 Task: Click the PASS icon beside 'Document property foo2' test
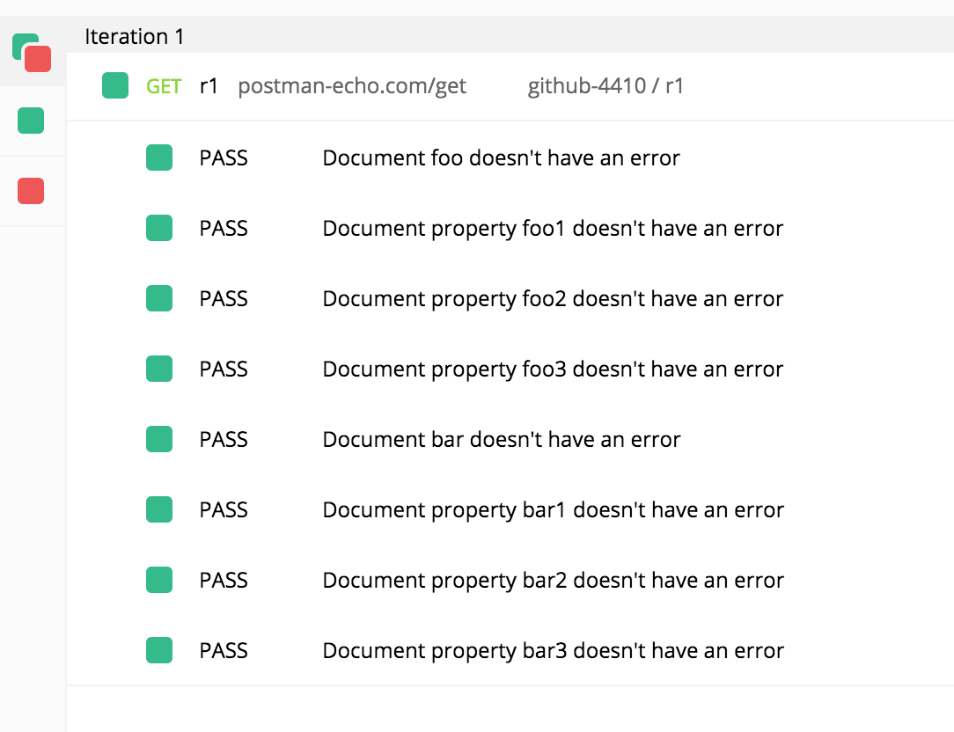coord(159,298)
